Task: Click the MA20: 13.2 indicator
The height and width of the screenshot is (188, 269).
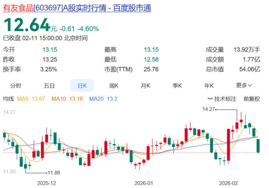Action: point(103,99)
